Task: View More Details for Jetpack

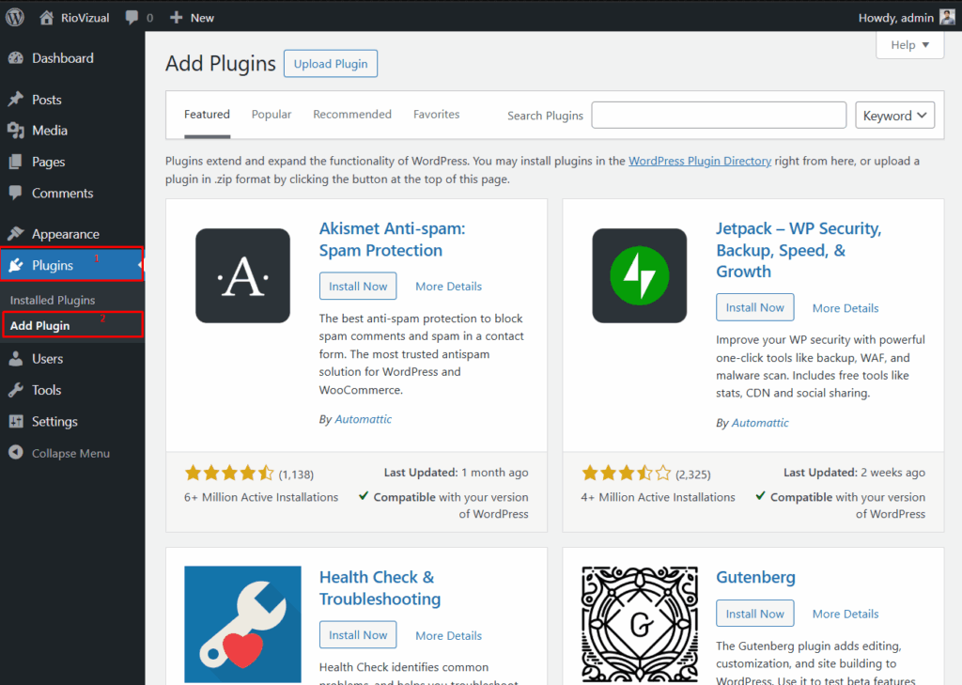Action: pyautogui.click(x=846, y=308)
